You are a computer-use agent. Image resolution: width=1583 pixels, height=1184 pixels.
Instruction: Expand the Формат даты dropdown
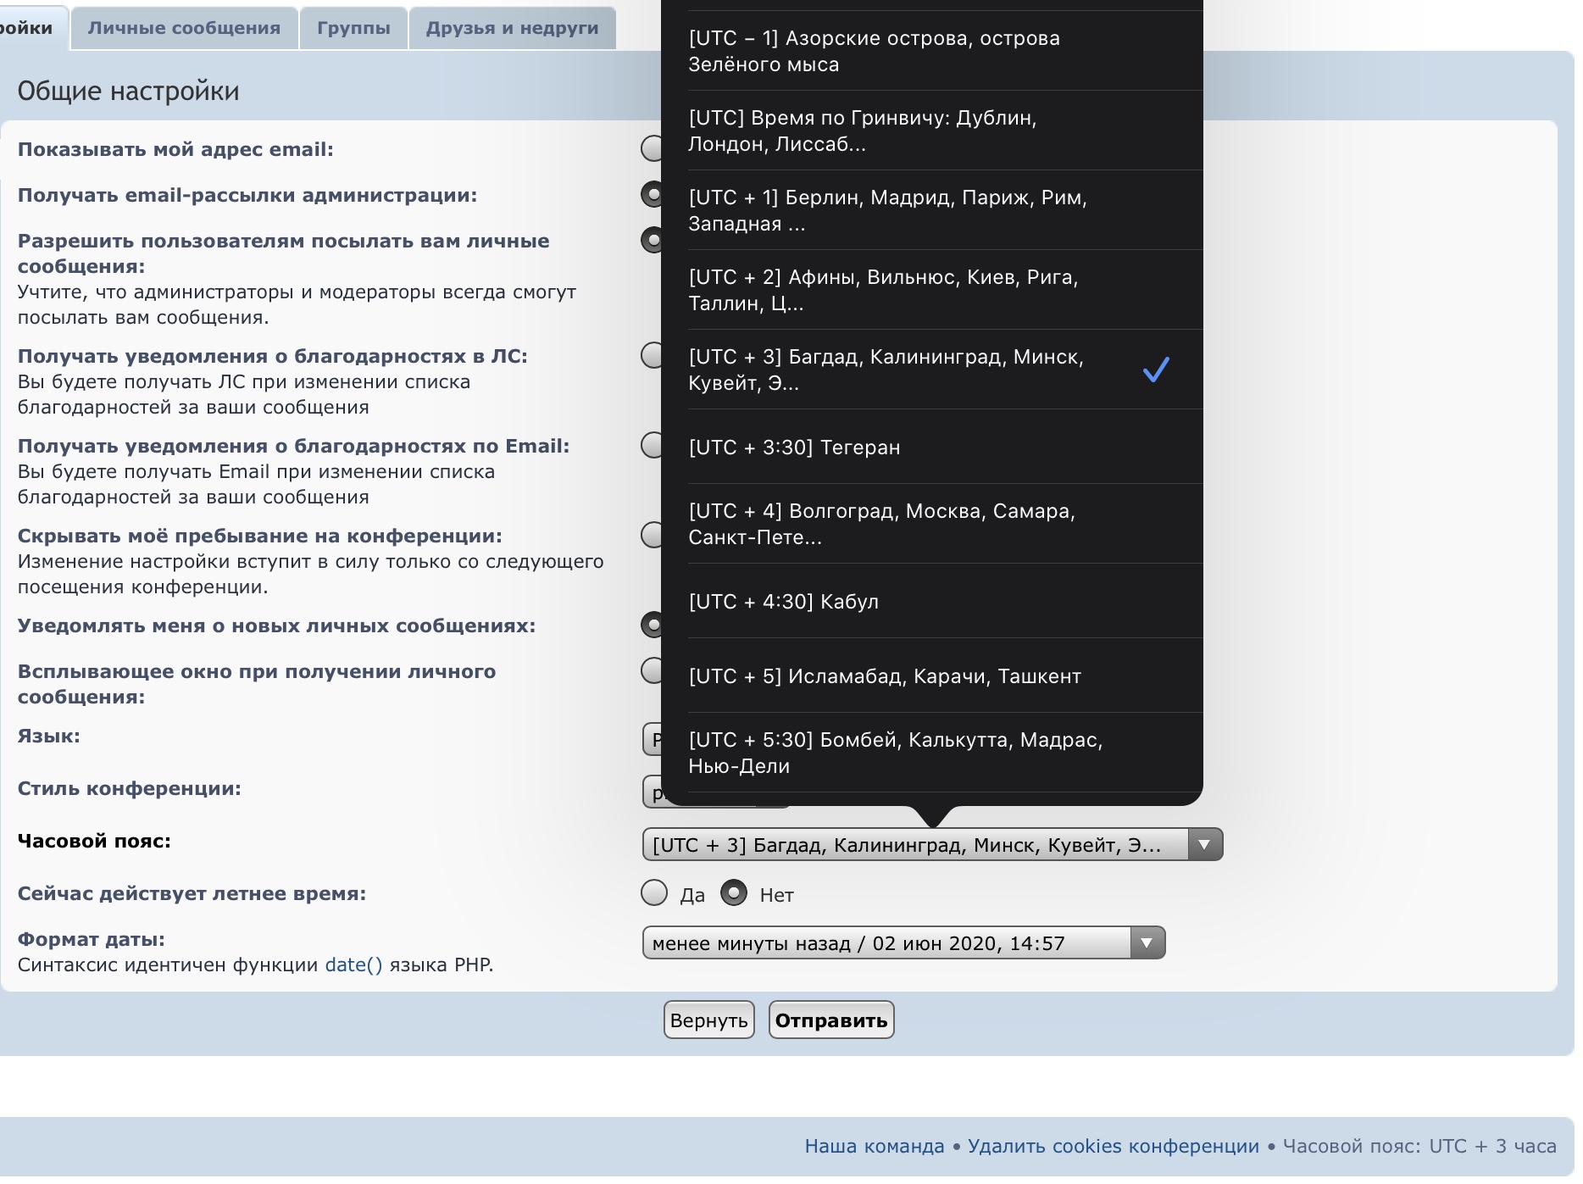pos(1147,943)
